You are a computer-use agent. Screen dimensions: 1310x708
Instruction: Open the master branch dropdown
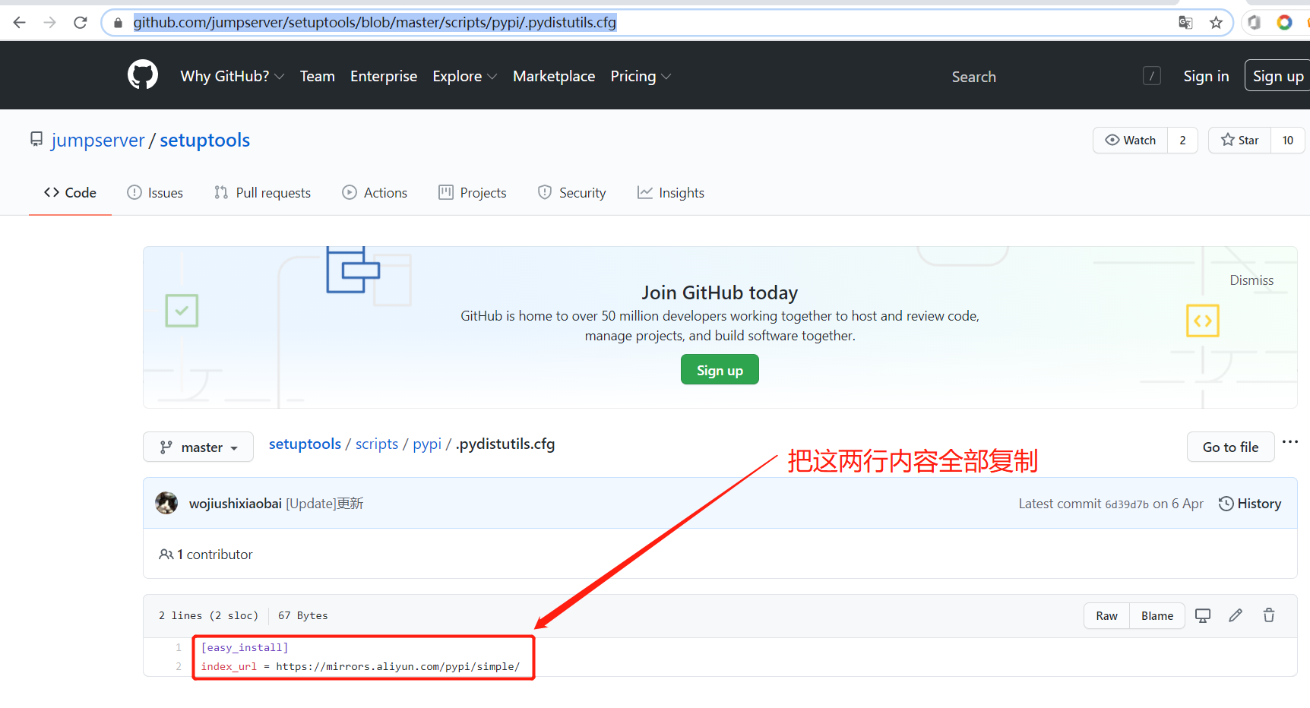(198, 447)
